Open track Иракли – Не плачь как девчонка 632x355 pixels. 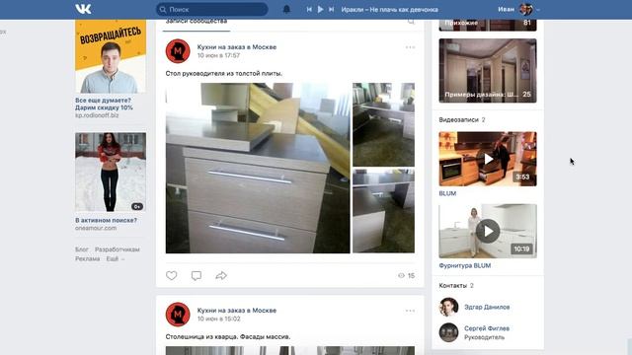coord(389,9)
